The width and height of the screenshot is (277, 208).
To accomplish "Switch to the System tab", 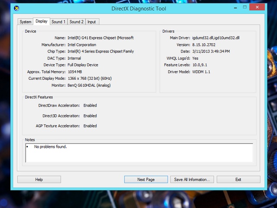I will (x=26, y=22).
